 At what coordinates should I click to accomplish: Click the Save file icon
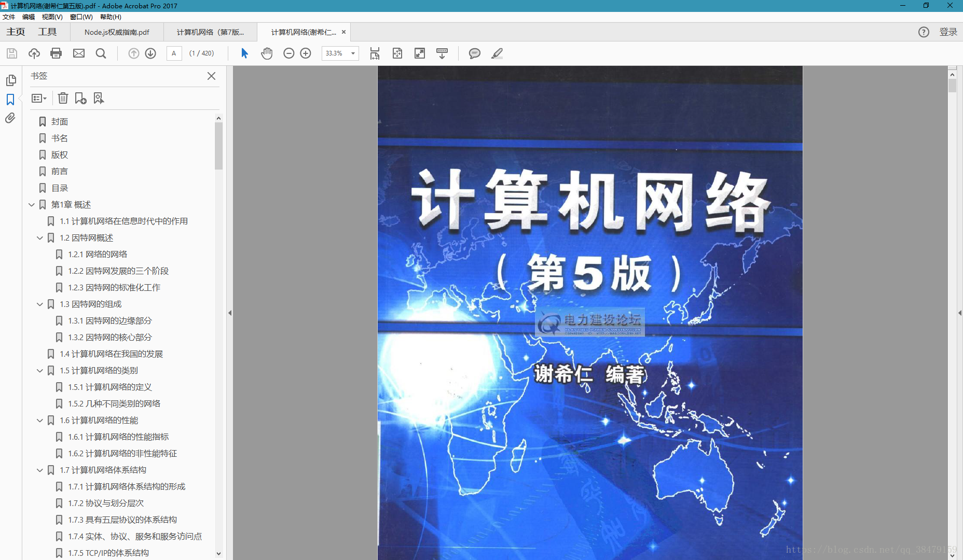coord(12,53)
